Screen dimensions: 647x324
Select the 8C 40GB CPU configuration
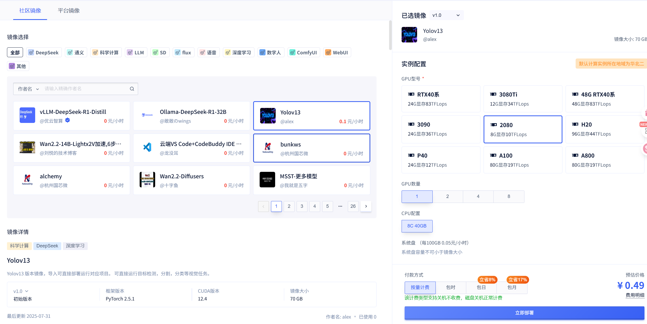point(417,226)
